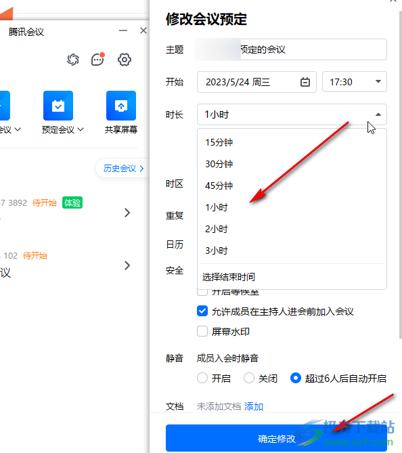Open the second pending meeting arrow
Viewport: 402px width, 453px height.
point(127,265)
